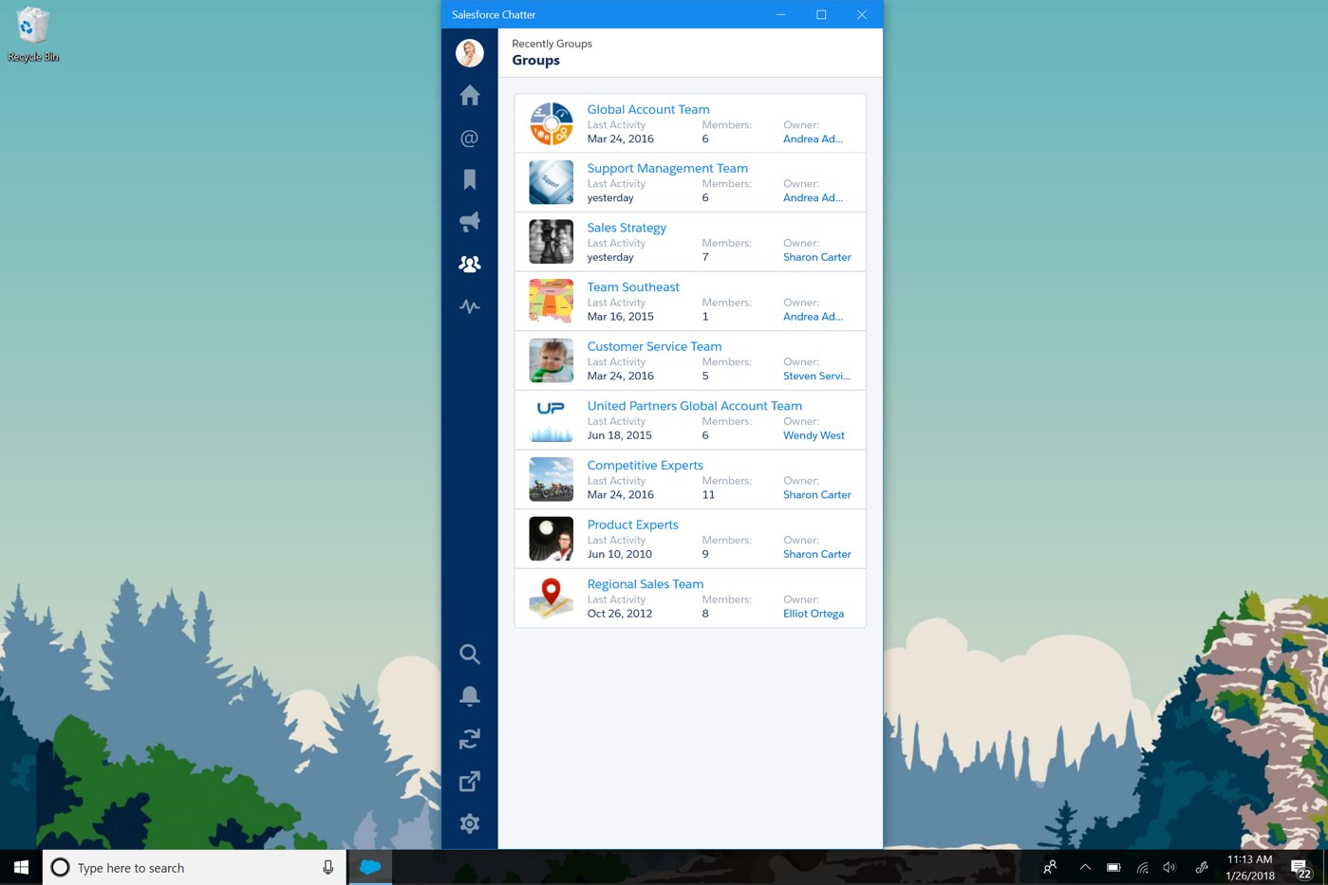Click the Salesforce Chatter taskbar icon
Image resolution: width=1328 pixels, height=885 pixels.
pyautogui.click(x=370, y=867)
